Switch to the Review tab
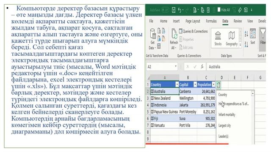 238,21
